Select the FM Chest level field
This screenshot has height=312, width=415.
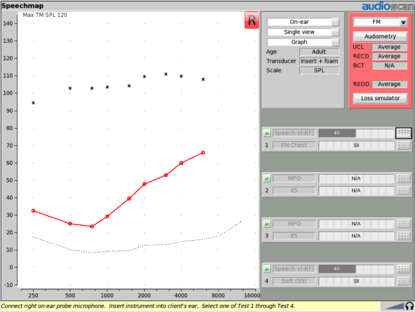[294, 145]
